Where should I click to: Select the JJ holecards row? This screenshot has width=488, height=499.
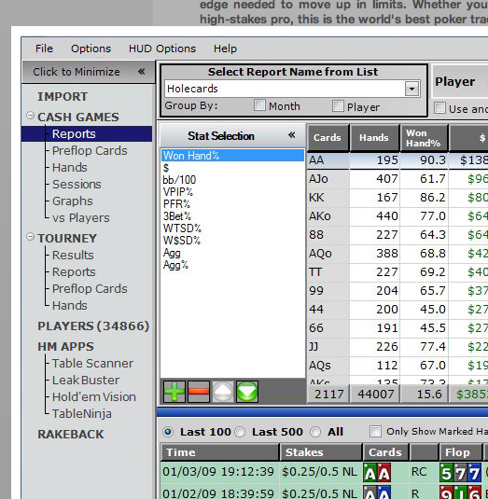[x=397, y=347]
